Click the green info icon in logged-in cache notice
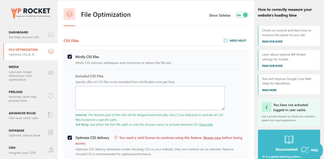 point(266,107)
